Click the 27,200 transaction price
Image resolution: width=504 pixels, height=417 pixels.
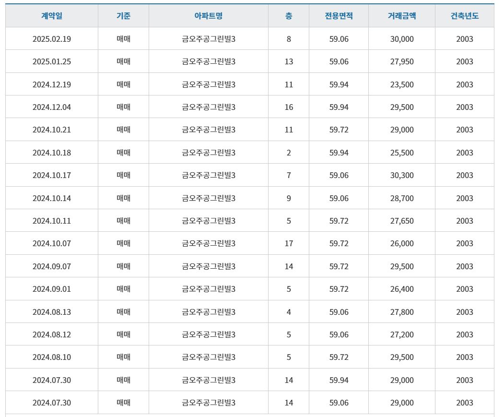[x=402, y=334]
